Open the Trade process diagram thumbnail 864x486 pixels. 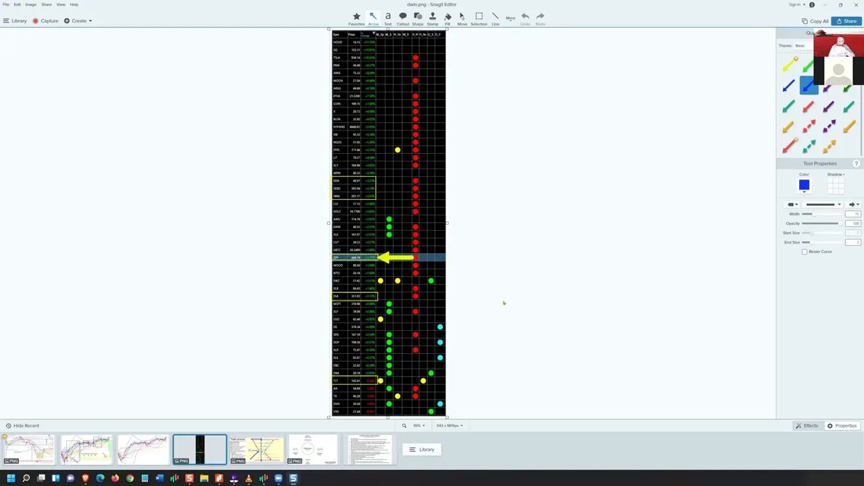coord(256,450)
